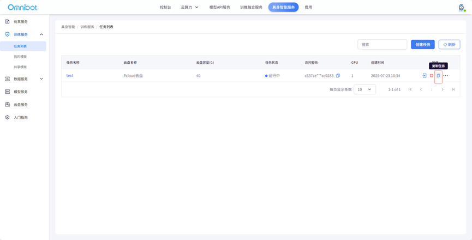The height and width of the screenshot is (240, 472).
Task: Expand the 数据服务 sidebar section
Action: 41,79
